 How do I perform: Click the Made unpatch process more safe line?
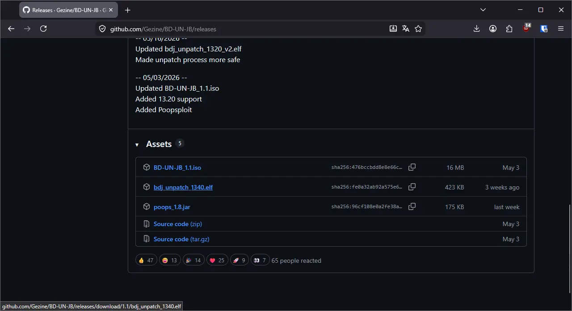point(188,59)
